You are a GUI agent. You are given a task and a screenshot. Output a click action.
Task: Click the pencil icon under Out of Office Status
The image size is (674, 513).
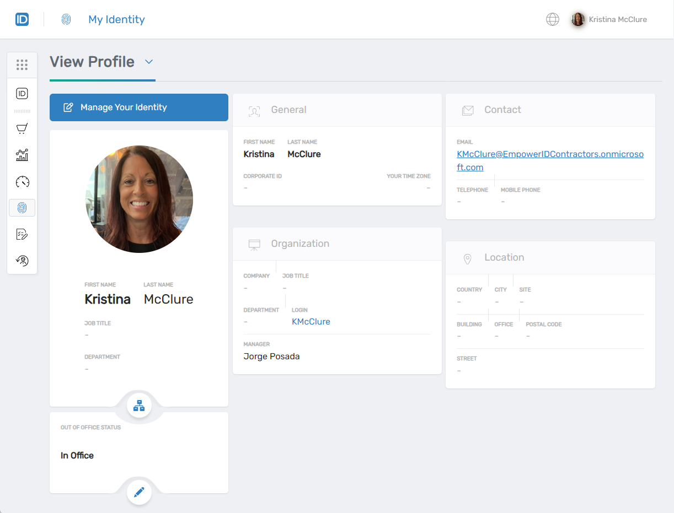[x=139, y=492]
